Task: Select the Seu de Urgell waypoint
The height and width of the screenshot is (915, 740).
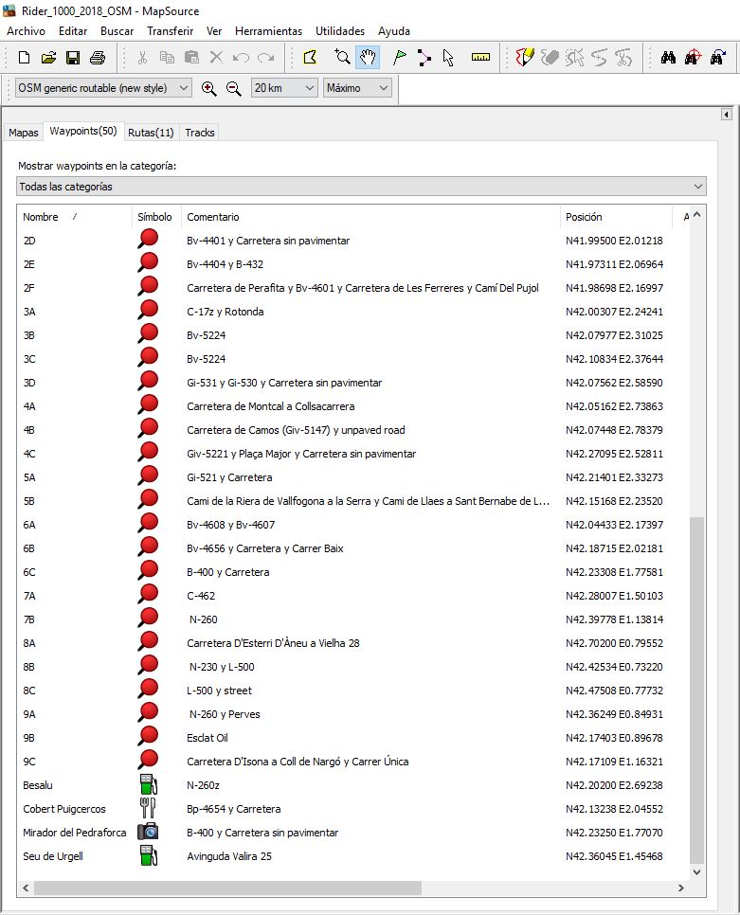Action: [x=353, y=856]
